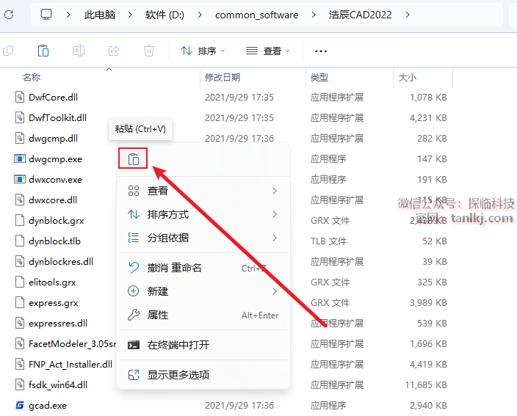Go to 浩辰CAD2022 folder breadcrumb

(x=360, y=15)
